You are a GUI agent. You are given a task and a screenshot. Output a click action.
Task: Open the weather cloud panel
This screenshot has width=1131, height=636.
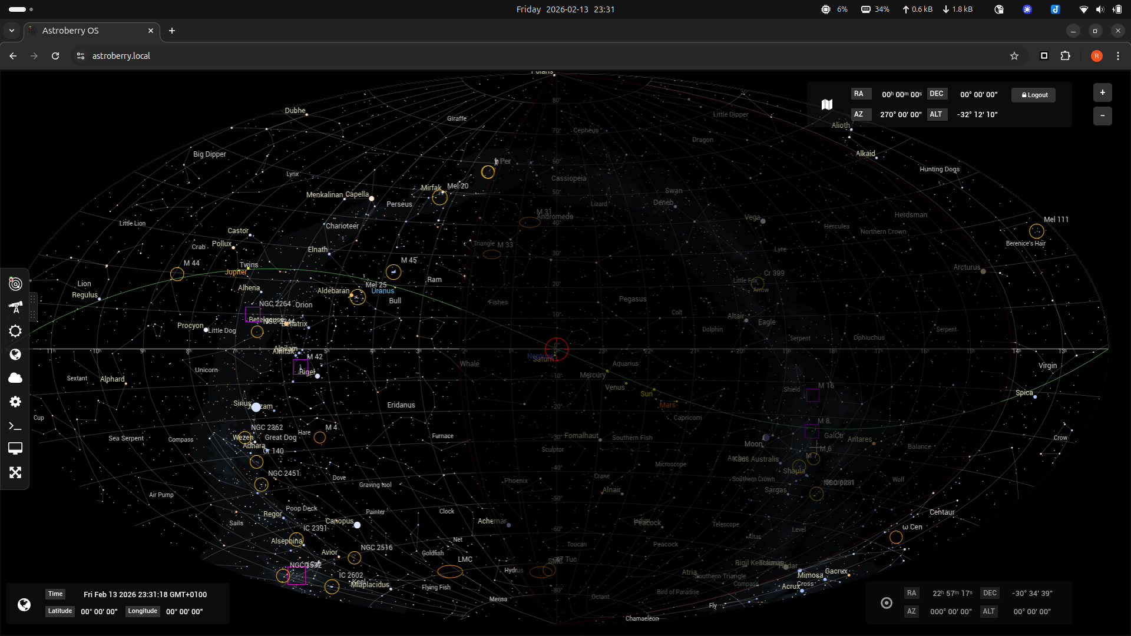pos(15,378)
